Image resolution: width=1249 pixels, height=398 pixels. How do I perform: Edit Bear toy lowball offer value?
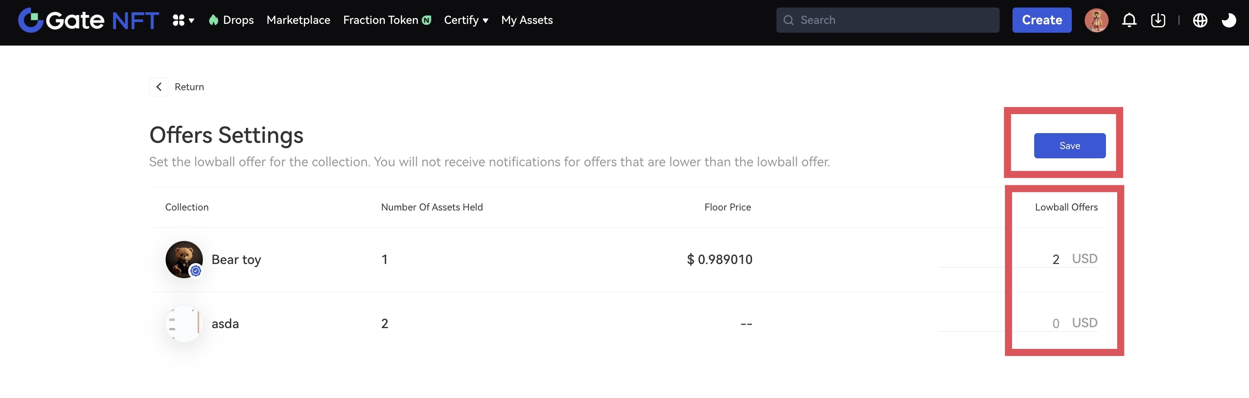tap(1038, 260)
